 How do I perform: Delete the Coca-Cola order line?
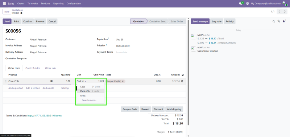182,81
